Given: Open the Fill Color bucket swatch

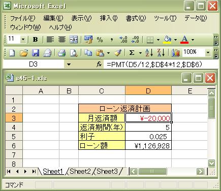Looking at the screenshot, I should (x=167, y=40).
